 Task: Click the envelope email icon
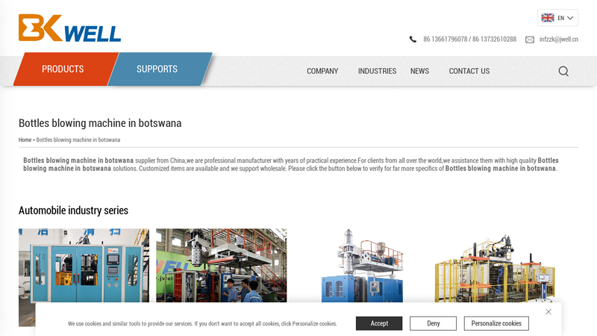point(530,40)
